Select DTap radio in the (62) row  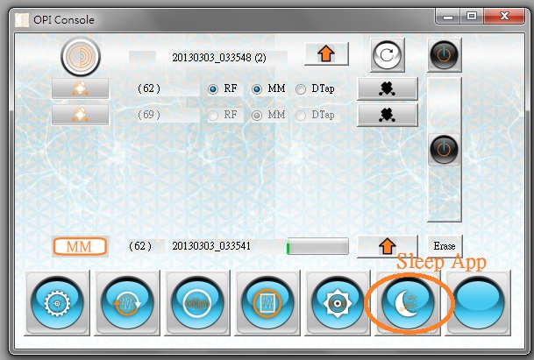tap(301, 89)
